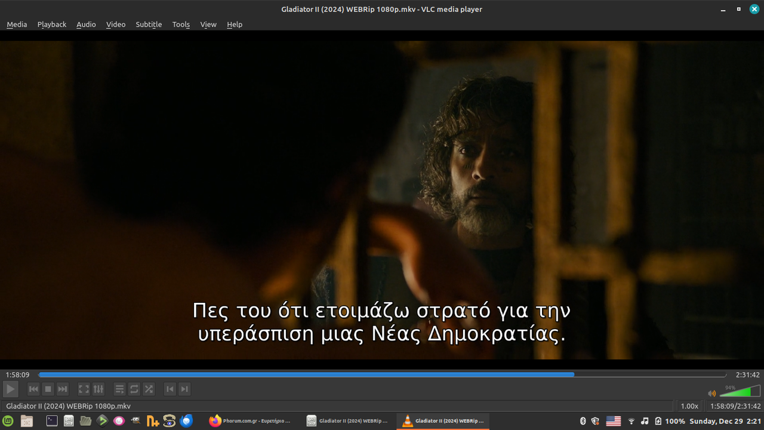Seek to the unplayed end of timeline
Viewport: 764px width, 430px height.
651,374
